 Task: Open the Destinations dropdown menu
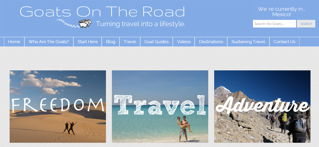click(x=211, y=42)
